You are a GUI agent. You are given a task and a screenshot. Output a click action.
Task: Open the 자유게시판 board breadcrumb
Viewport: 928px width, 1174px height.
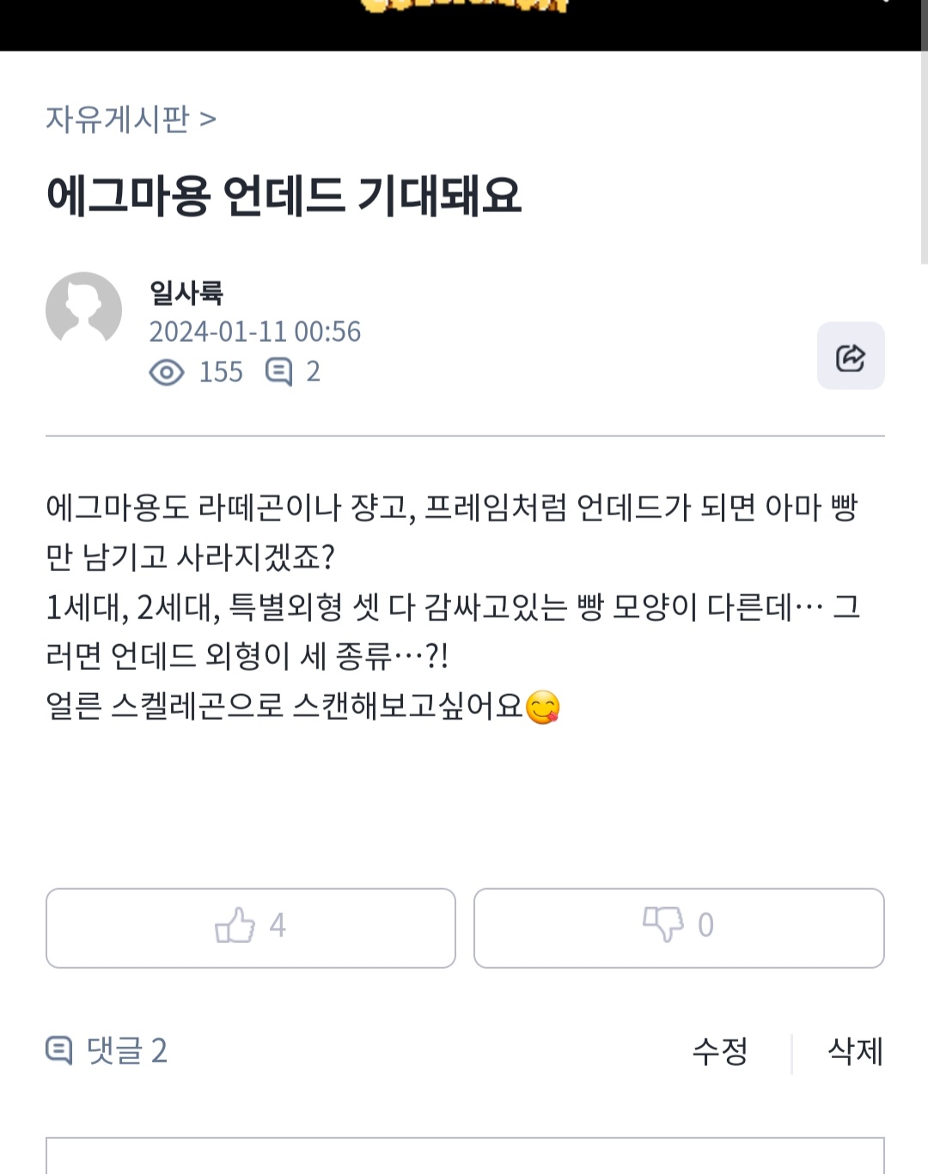117,119
